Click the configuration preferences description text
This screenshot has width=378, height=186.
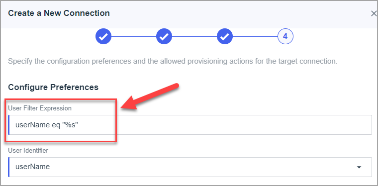(173, 61)
